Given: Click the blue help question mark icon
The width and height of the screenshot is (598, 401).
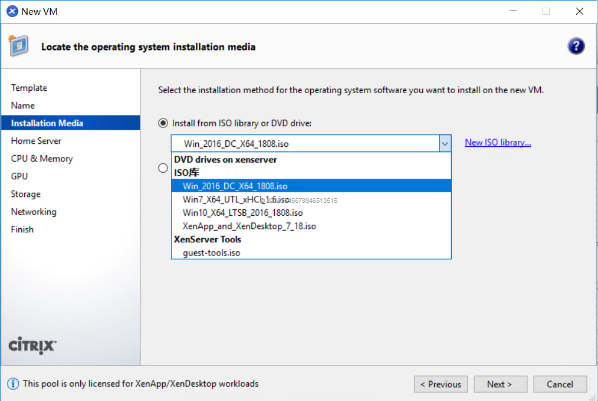Looking at the screenshot, I should tap(576, 47).
